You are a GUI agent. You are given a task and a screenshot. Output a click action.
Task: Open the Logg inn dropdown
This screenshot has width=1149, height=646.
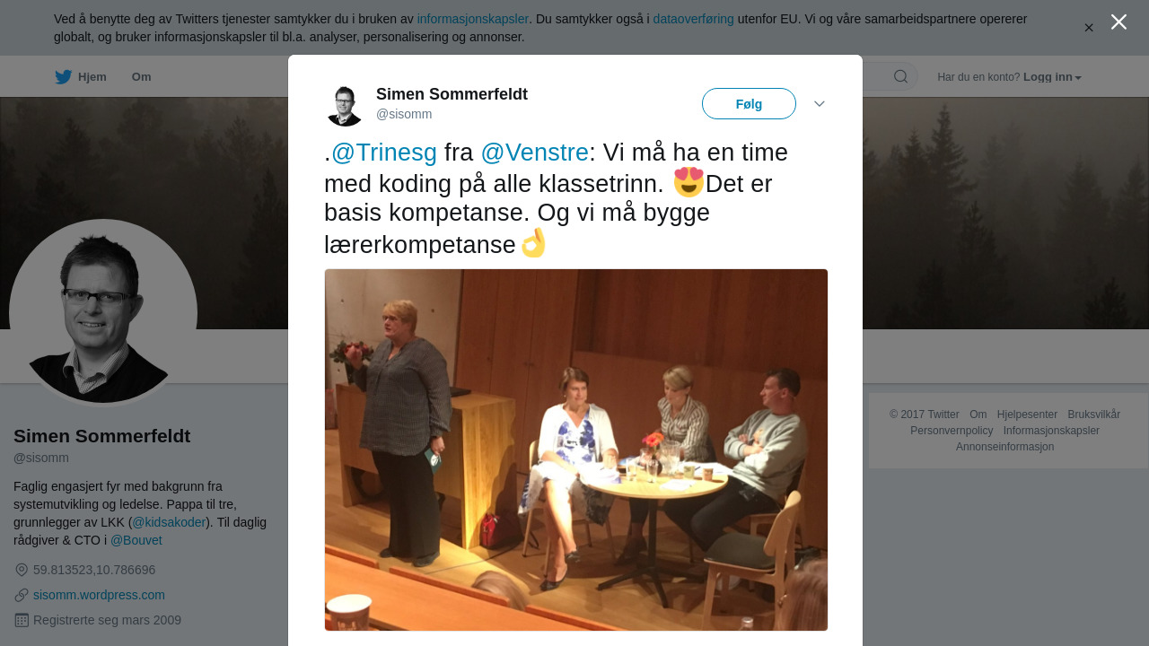pyautogui.click(x=1052, y=77)
